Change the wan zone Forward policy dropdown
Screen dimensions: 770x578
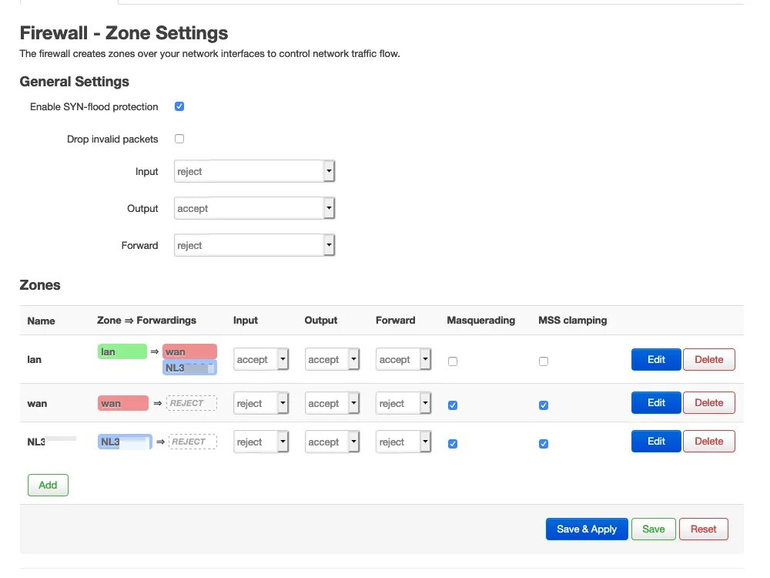(403, 403)
